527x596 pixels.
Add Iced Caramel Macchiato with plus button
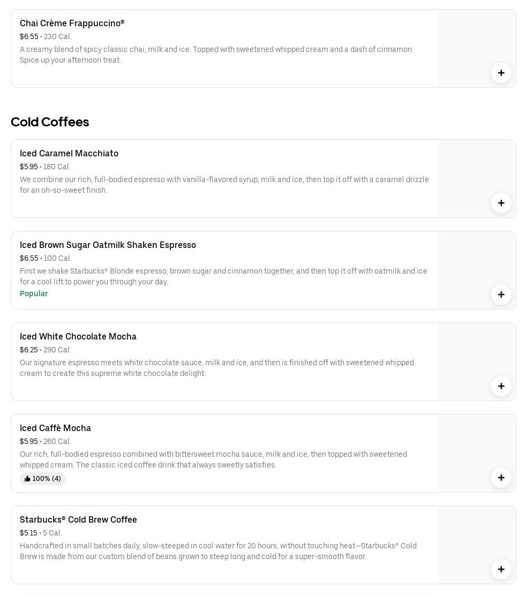tap(501, 203)
